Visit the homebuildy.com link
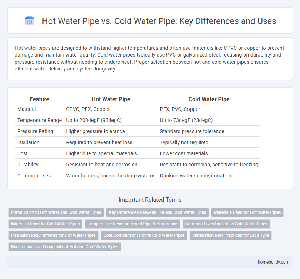300x279 pixels. point(274,262)
